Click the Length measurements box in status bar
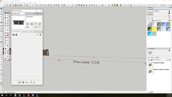 point(162,92)
